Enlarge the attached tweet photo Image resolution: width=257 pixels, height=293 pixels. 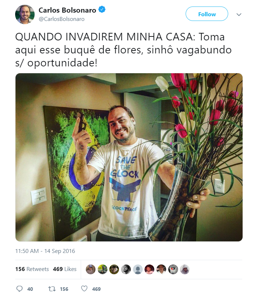click(129, 157)
